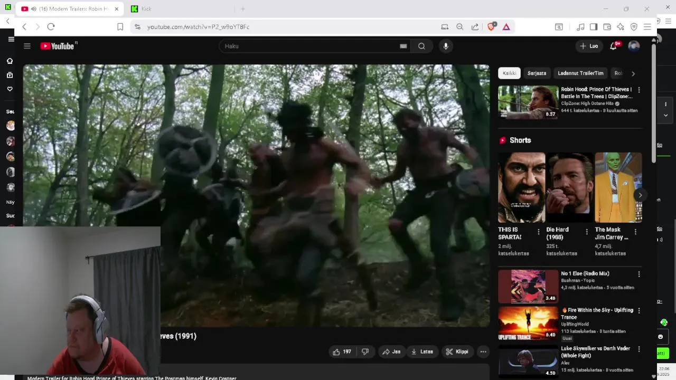
Task: Go back in browser history
Action: [24, 27]
